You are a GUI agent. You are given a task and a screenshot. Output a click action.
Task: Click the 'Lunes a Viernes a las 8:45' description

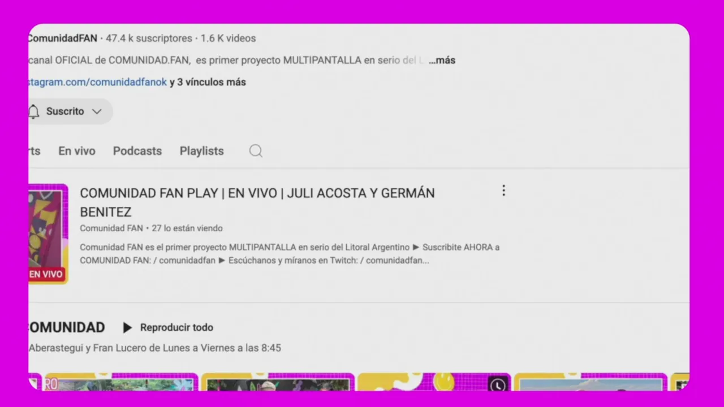(x=154, y=348)
